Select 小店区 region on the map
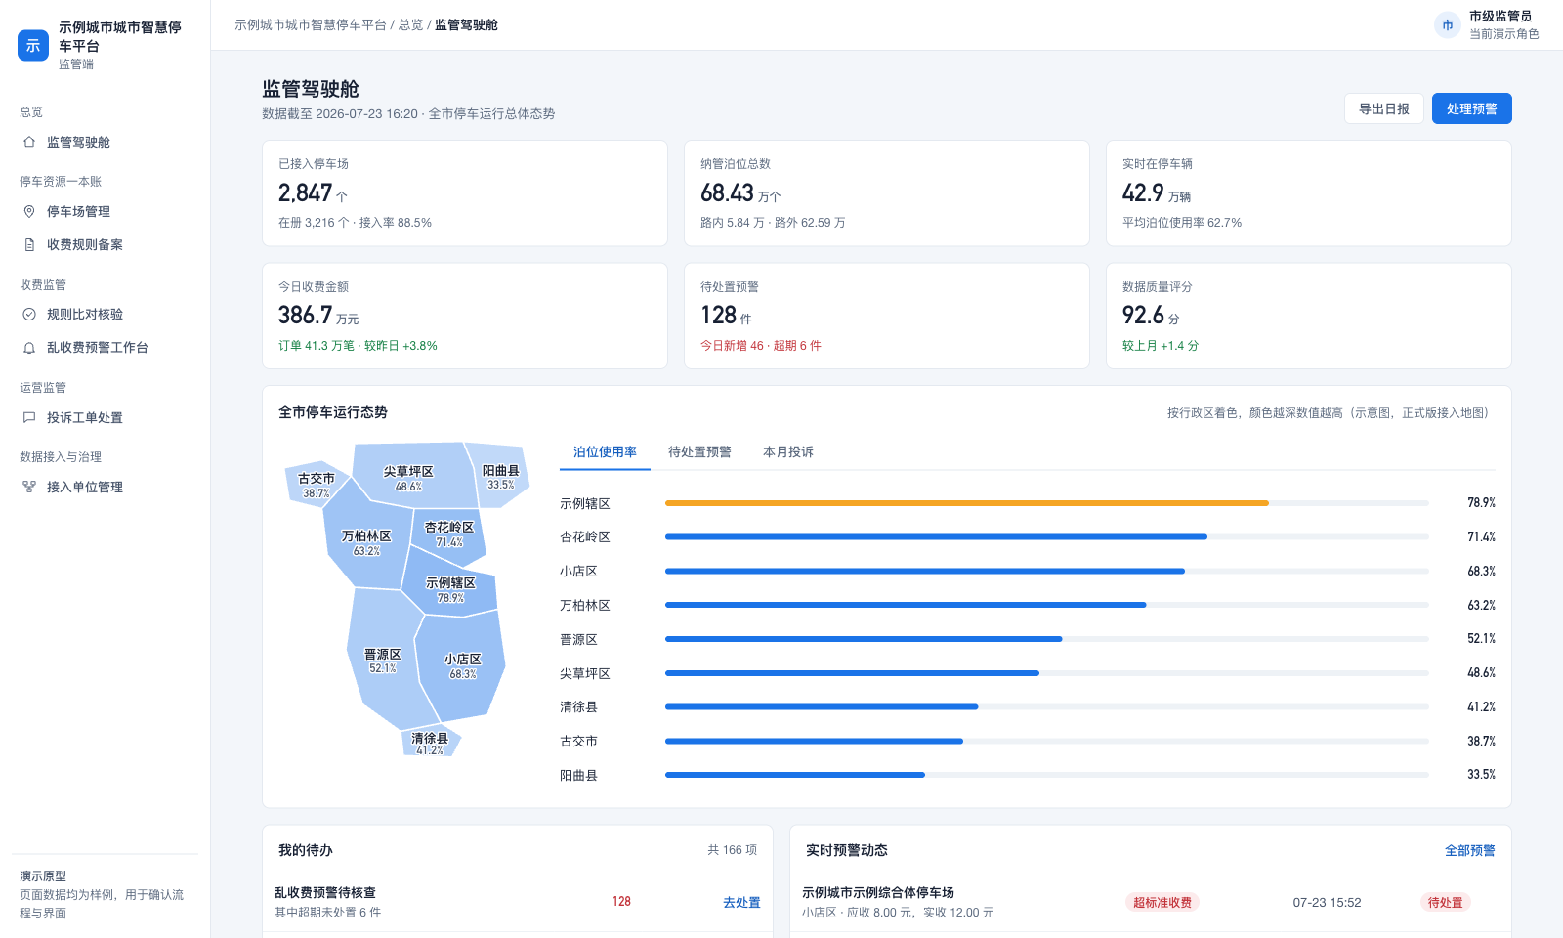The width and height of the screenshot is (1563, 938). pyautogui.click(x=461, y=664)
